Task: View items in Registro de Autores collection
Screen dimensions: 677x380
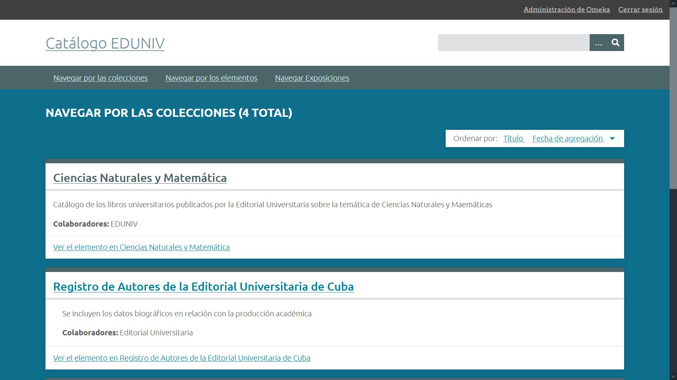Action: [182, 358]
